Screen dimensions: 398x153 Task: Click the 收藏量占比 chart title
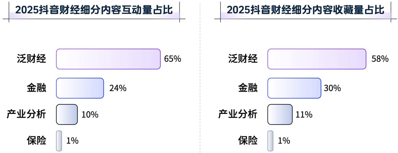point(305,10)
